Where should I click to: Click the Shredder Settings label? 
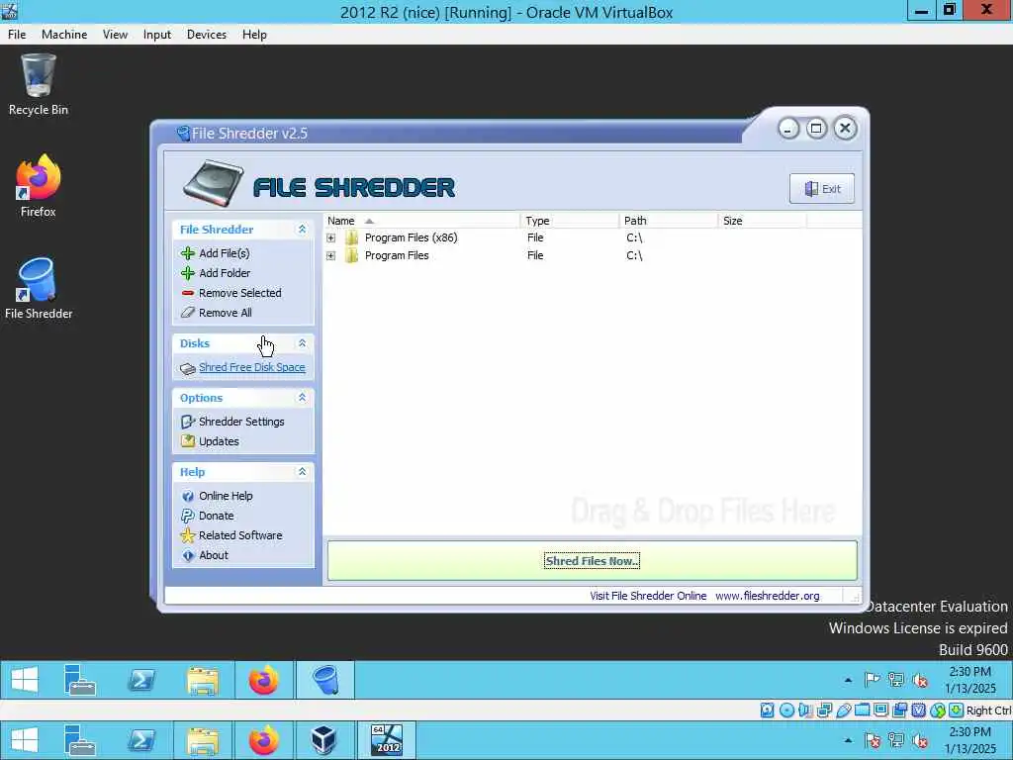click(x=241, y=422)
